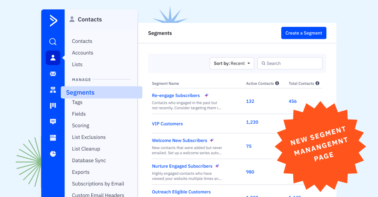Viewport: 378px width, 197px height.
Task: Open the VIP Customers segment link
Action: point(167,124)
